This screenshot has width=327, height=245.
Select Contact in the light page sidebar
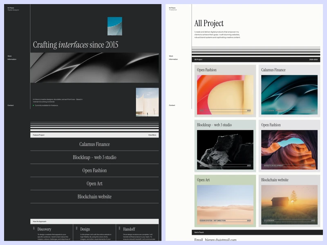pos(172,105)
